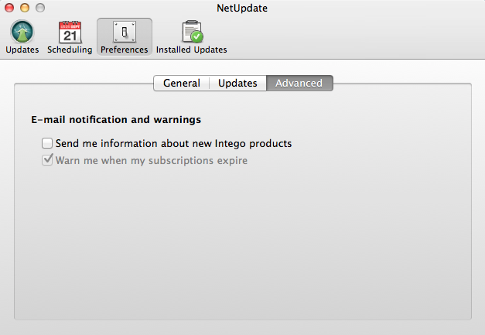
Task: Switch to the Updates preferences tab
Action: coord(237,84)
